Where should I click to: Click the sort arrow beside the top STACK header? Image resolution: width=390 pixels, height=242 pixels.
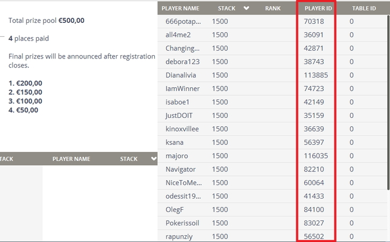(246, 8)
